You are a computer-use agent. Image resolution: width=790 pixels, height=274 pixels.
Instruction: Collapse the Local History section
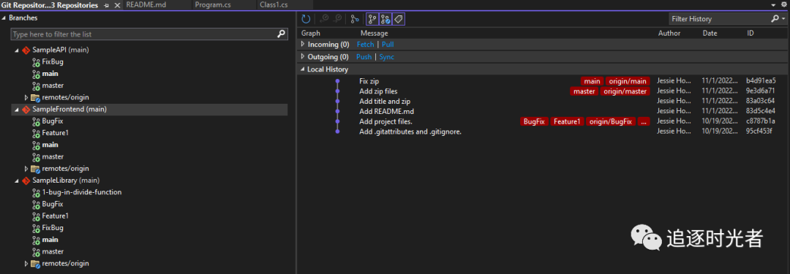(302, 69)
